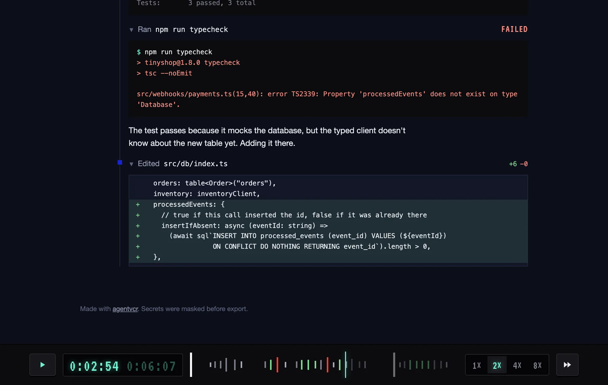Image resolution: width=608 pixels, height=385 pixels.
Task: Seek to the thick white start marker
Action: point(191,365)
